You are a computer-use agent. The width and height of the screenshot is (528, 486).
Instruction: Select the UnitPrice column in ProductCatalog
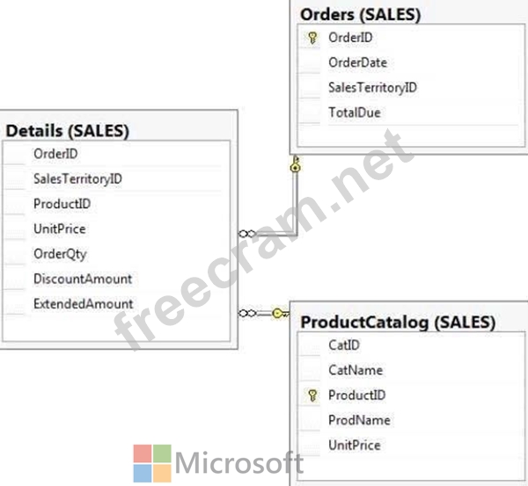(411, 446)
